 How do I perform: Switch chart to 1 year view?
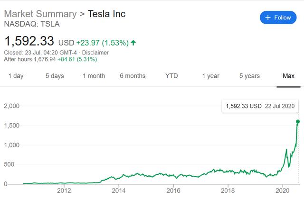210,76
